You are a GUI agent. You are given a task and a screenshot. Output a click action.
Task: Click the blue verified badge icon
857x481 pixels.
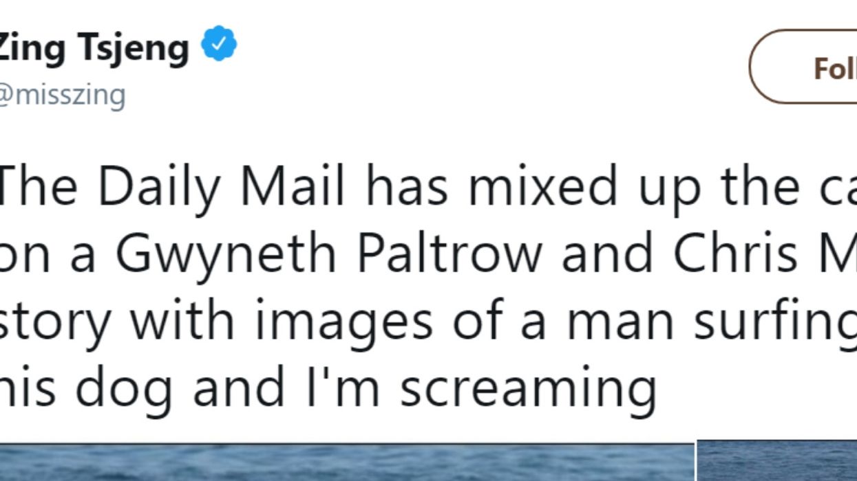click(x=219, y=44)
